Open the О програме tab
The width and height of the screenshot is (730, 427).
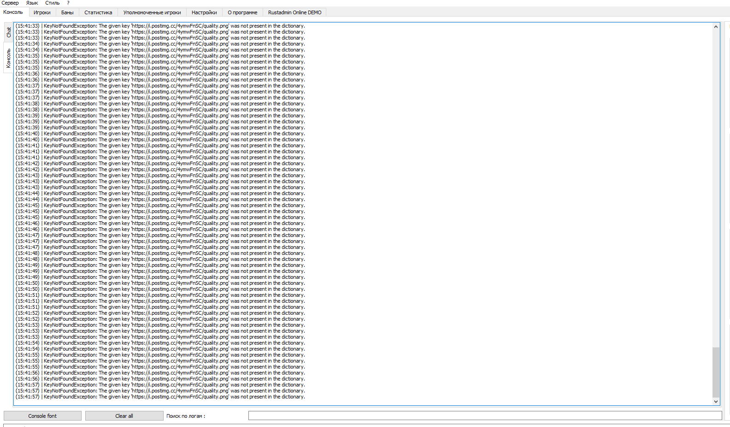click(242, 12)
